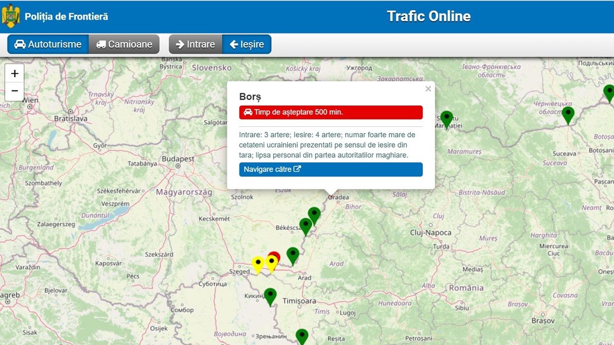
Task: Click the green marker near Kikinda
Action: (x=270, y=297)
